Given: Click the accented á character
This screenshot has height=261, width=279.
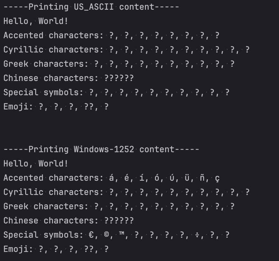Looking at the screenshot, I should pos(111,178).
